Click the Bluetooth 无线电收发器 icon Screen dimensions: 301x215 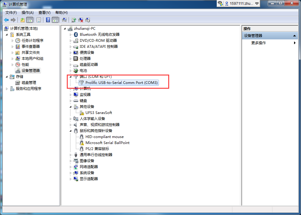[x=76, y=35]
